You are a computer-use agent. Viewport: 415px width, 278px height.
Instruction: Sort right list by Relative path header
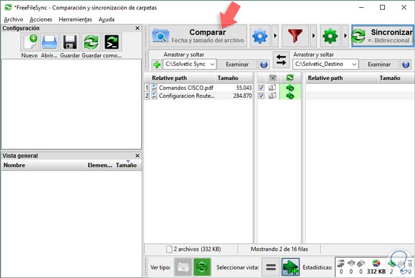coord(341,78)
